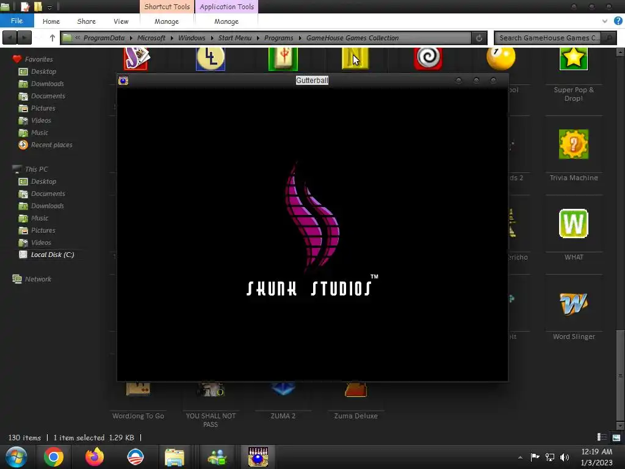Select Favorites in the navigation pane

tap(38, 59)
